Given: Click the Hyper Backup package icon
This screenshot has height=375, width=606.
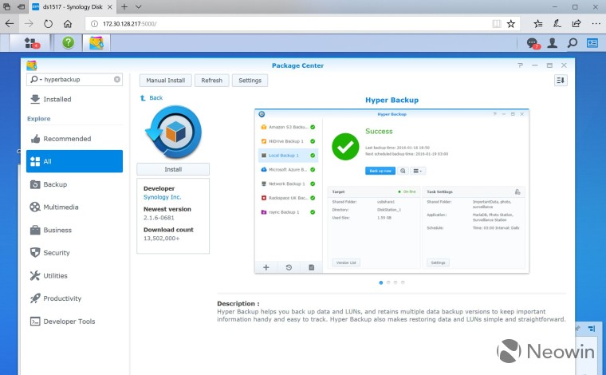Looking at the screenshot, I should pyautogui.click(x=173, y=132).
